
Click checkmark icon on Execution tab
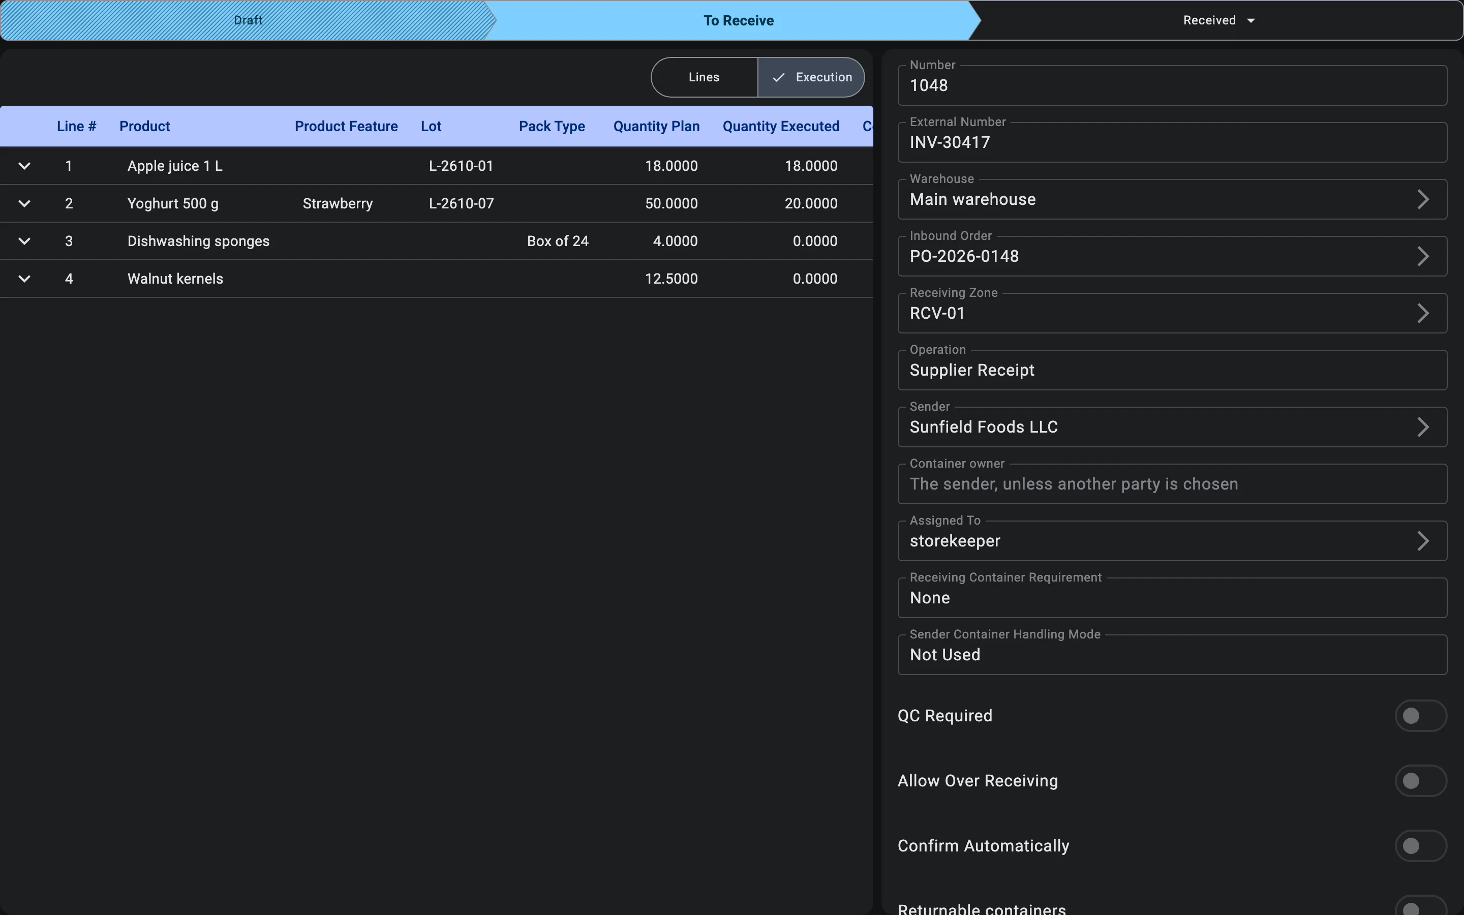tap(779, 77)
